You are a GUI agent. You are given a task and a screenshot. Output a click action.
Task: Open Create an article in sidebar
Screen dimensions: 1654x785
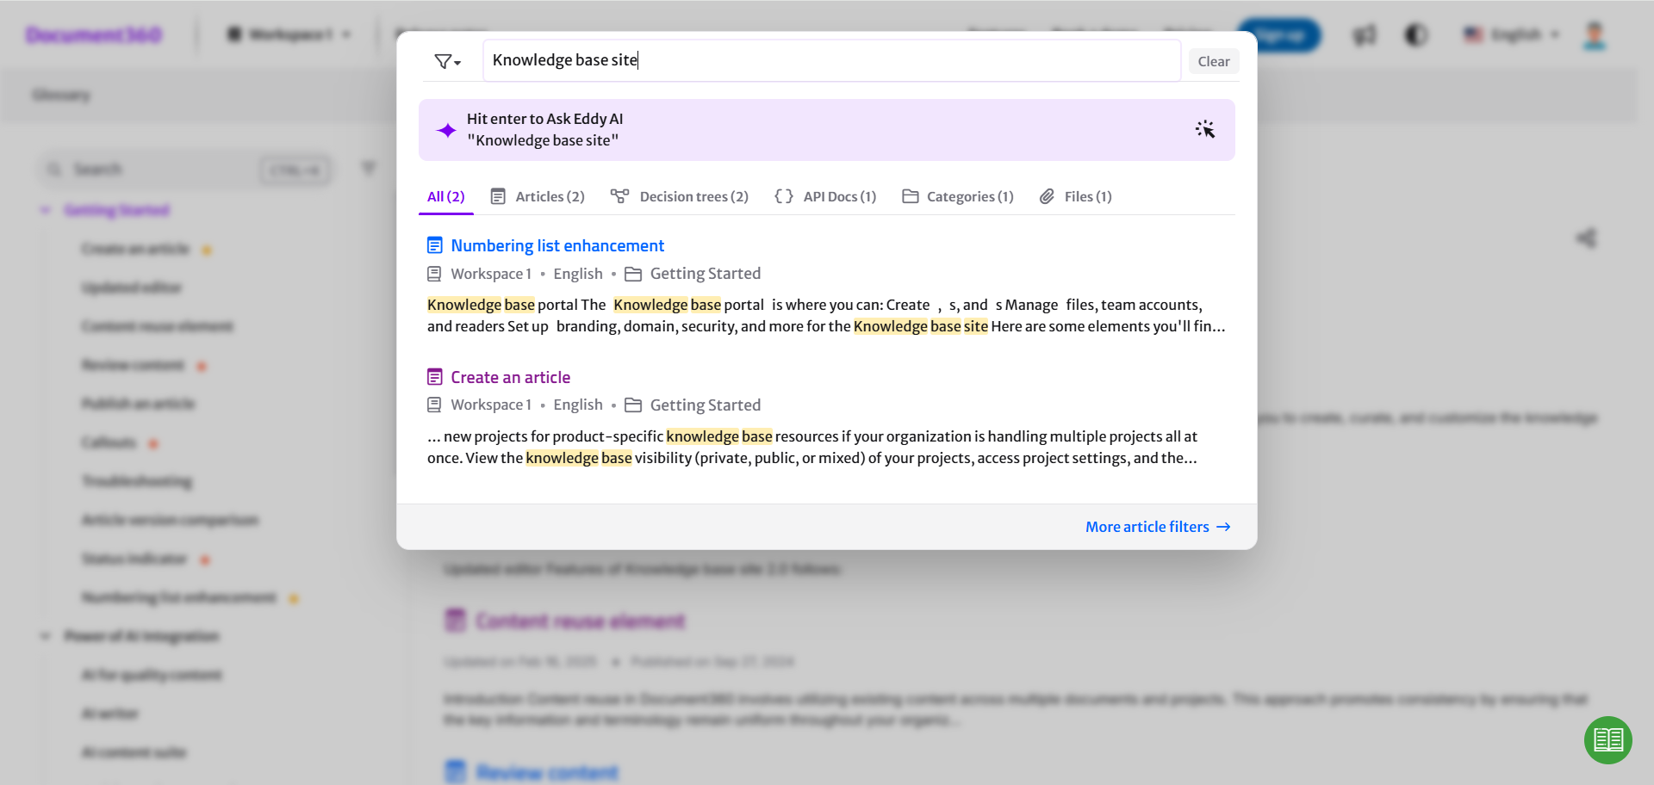tap(135, 249)
